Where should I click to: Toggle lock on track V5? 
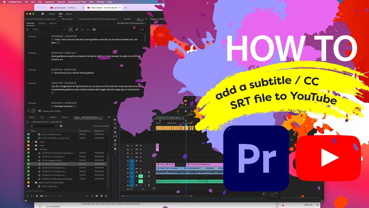click(128, 153)
